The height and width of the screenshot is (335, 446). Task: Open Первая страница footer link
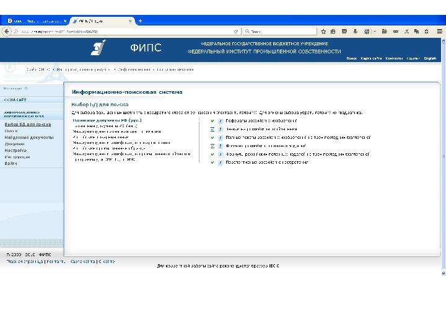(25, 262)
